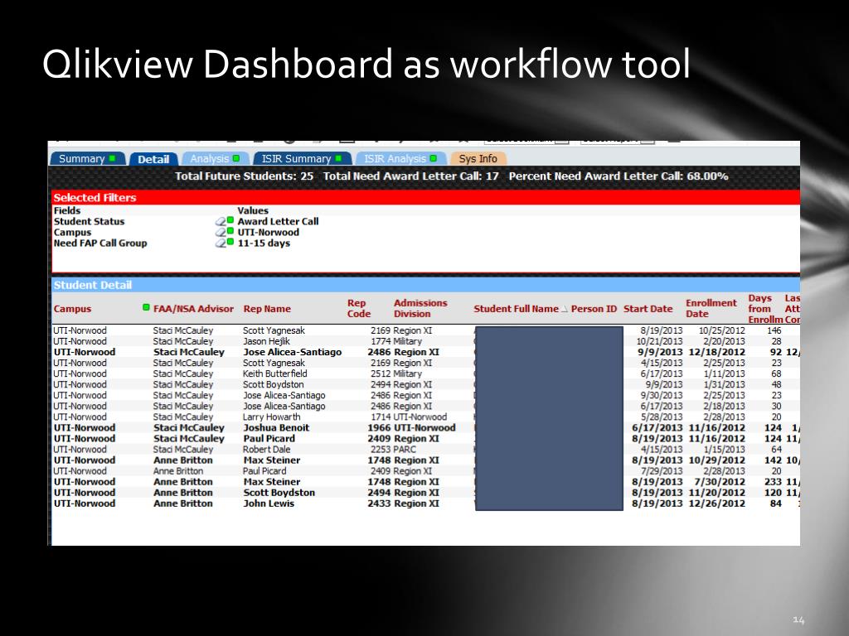Click enrollment date '12/18/2012'

[x=717, y=352]
